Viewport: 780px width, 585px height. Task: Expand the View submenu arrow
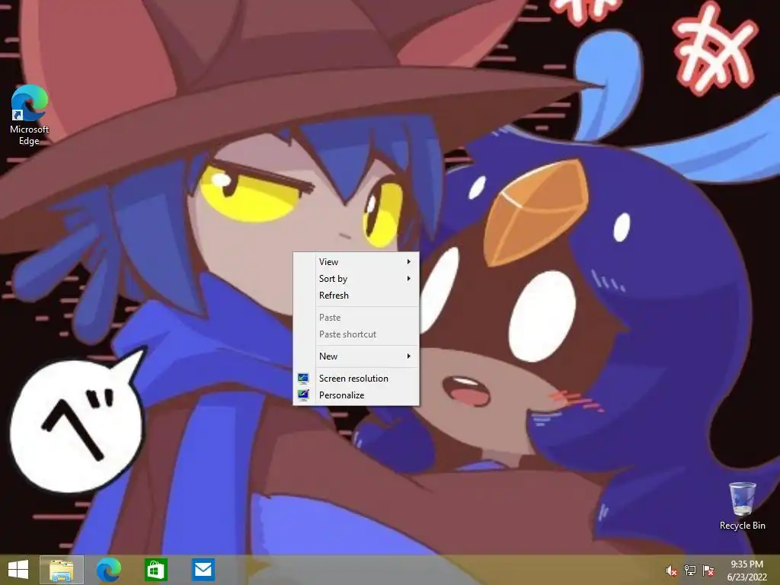click(x=409, y=262)
